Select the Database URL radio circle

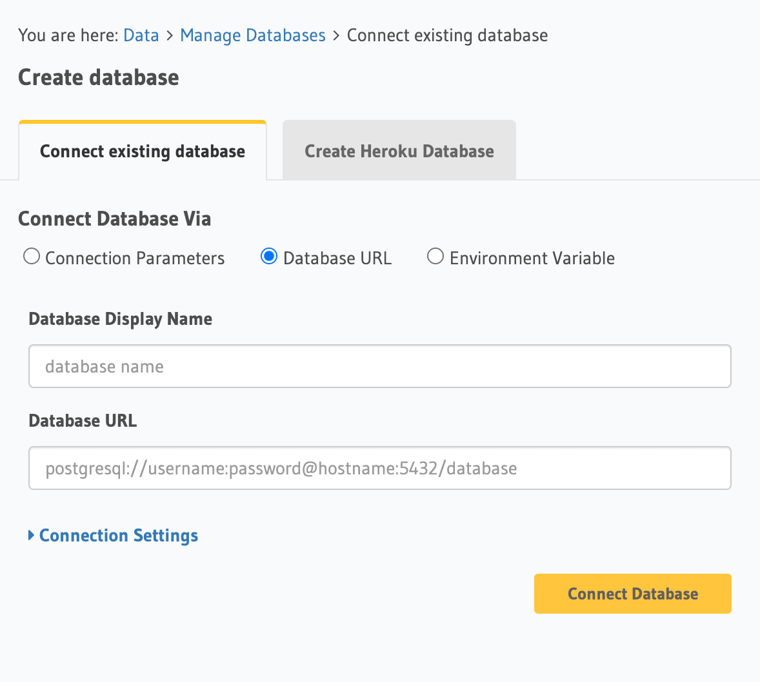point(269,257)
